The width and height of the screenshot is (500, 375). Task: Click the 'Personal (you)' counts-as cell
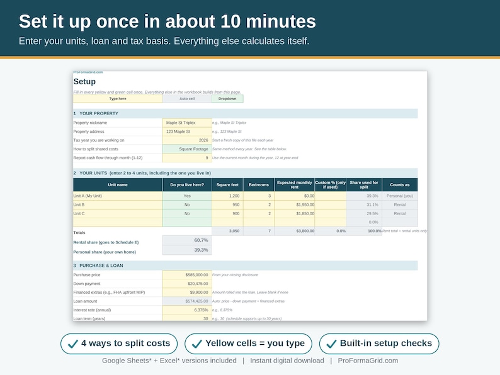coord(400,196)
